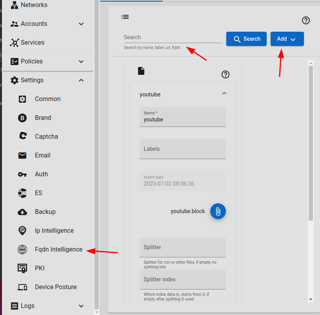Screen dimensions: 320x315
Task: Focus the Splitter index field
Action: (x=182, y=279)
